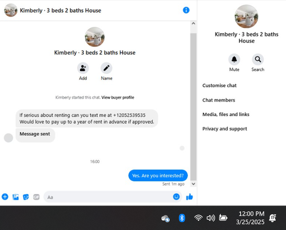This screenshot has height=230, width=286.
Task: Click the 'If serious about renting' message bubble
Action: pyautogui.click(x=87, y=118)
